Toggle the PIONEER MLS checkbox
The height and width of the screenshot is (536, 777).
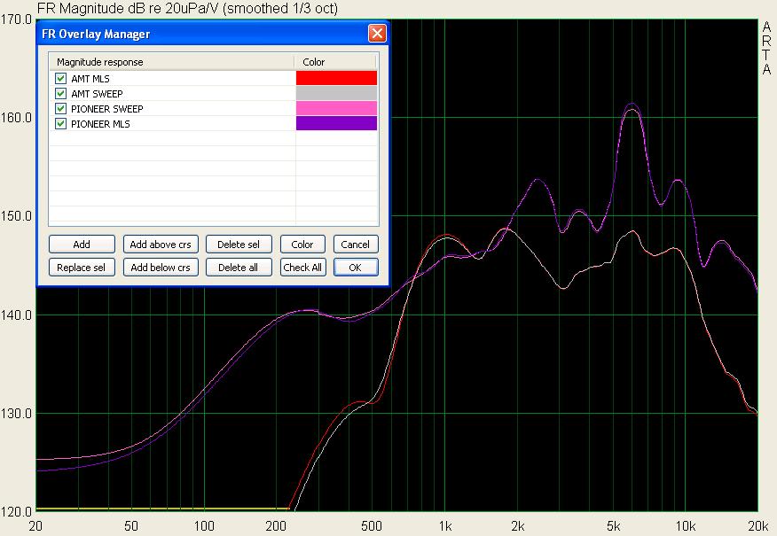click(61, 124)
